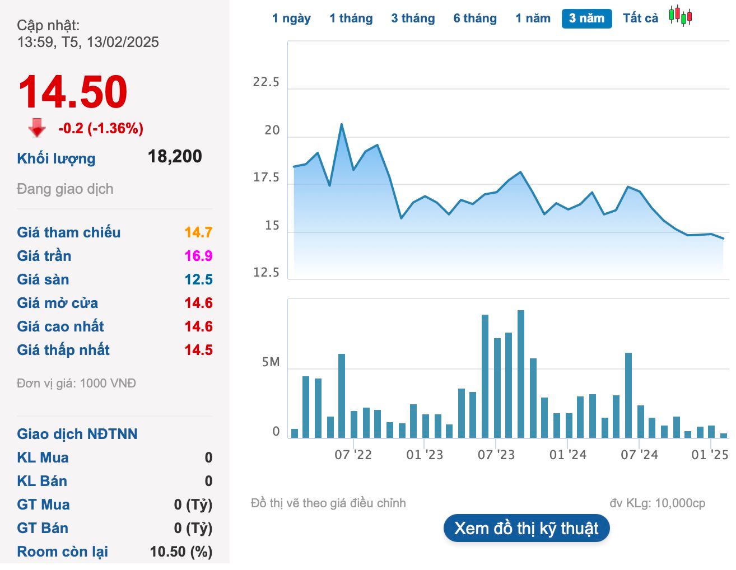The height and width of the screenshot is (570, 736).
Task: Click the 'Room còn lại' label
Action: 62,552
